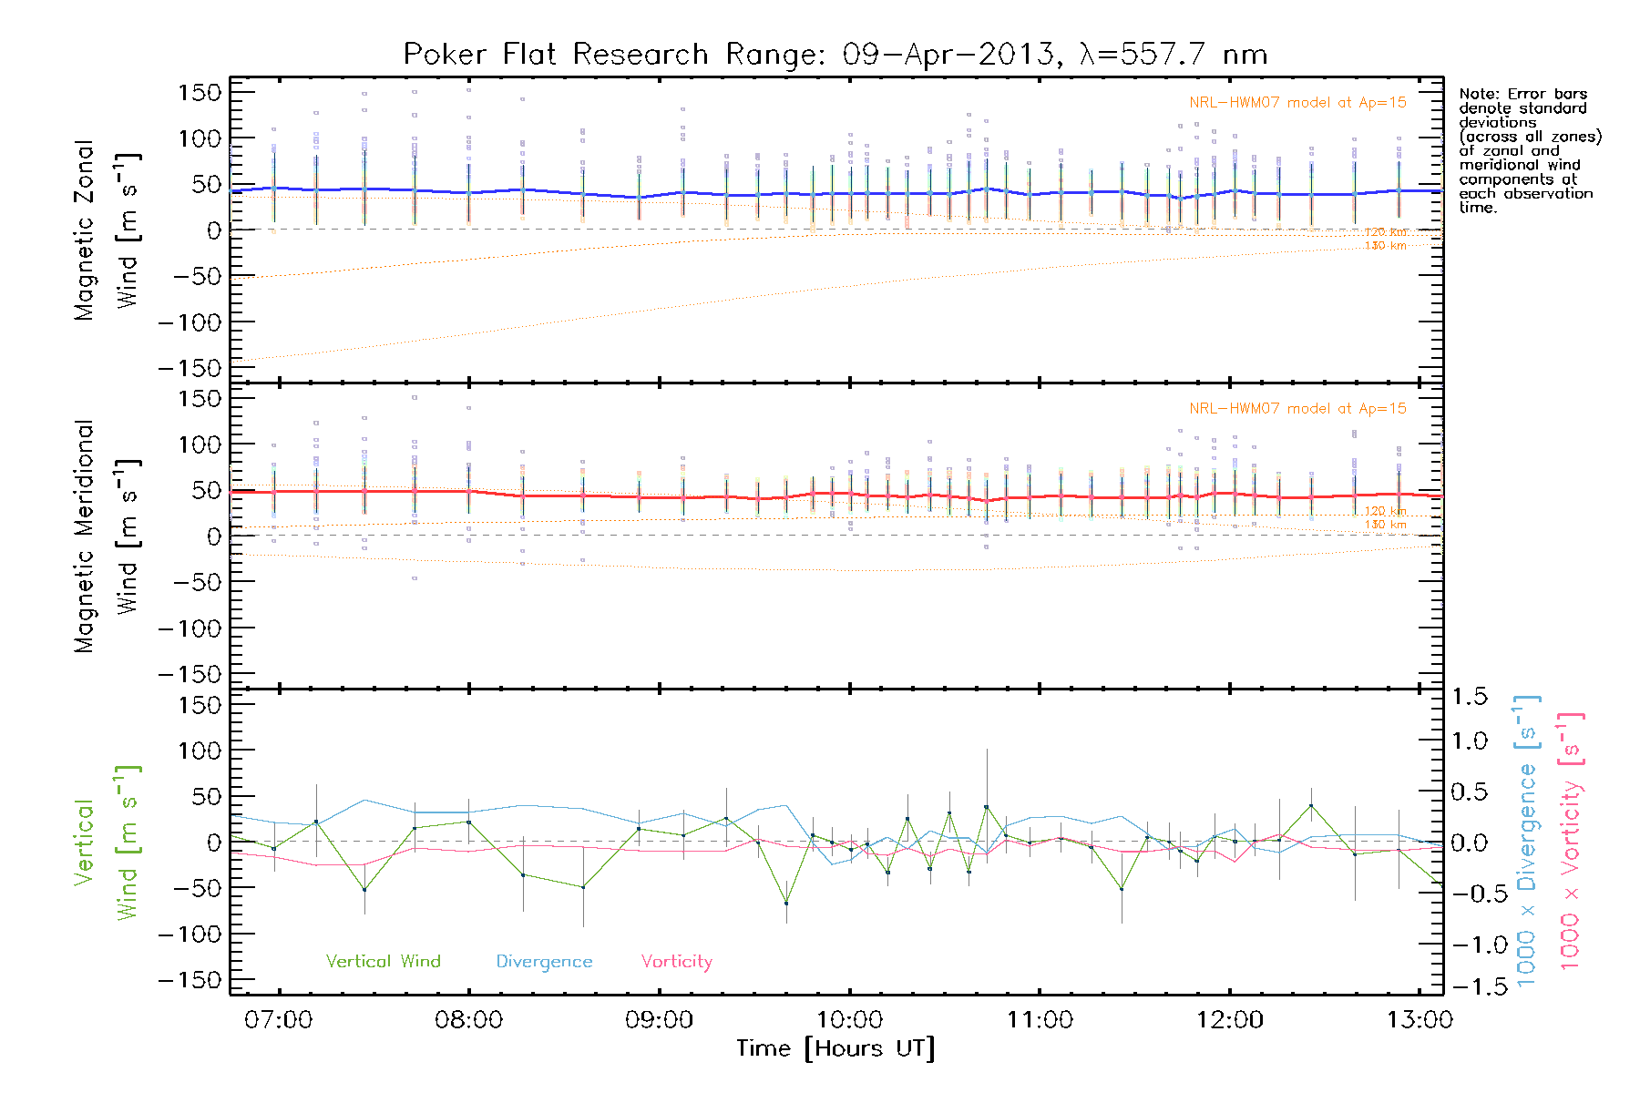Select the green Vertical Wind legend label
Image resolution: width=1640 pixels, height=1093 pixels.
coord(383,962)
